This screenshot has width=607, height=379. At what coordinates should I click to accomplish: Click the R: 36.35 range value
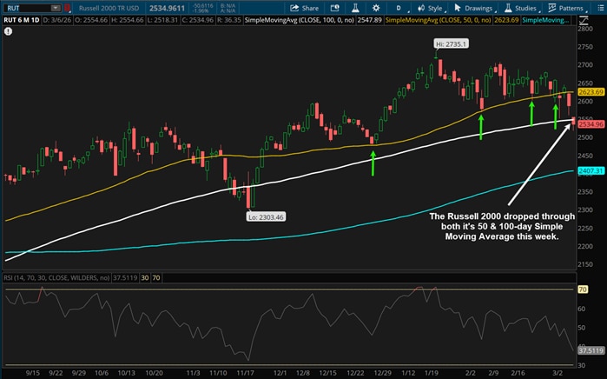point(229,20)
